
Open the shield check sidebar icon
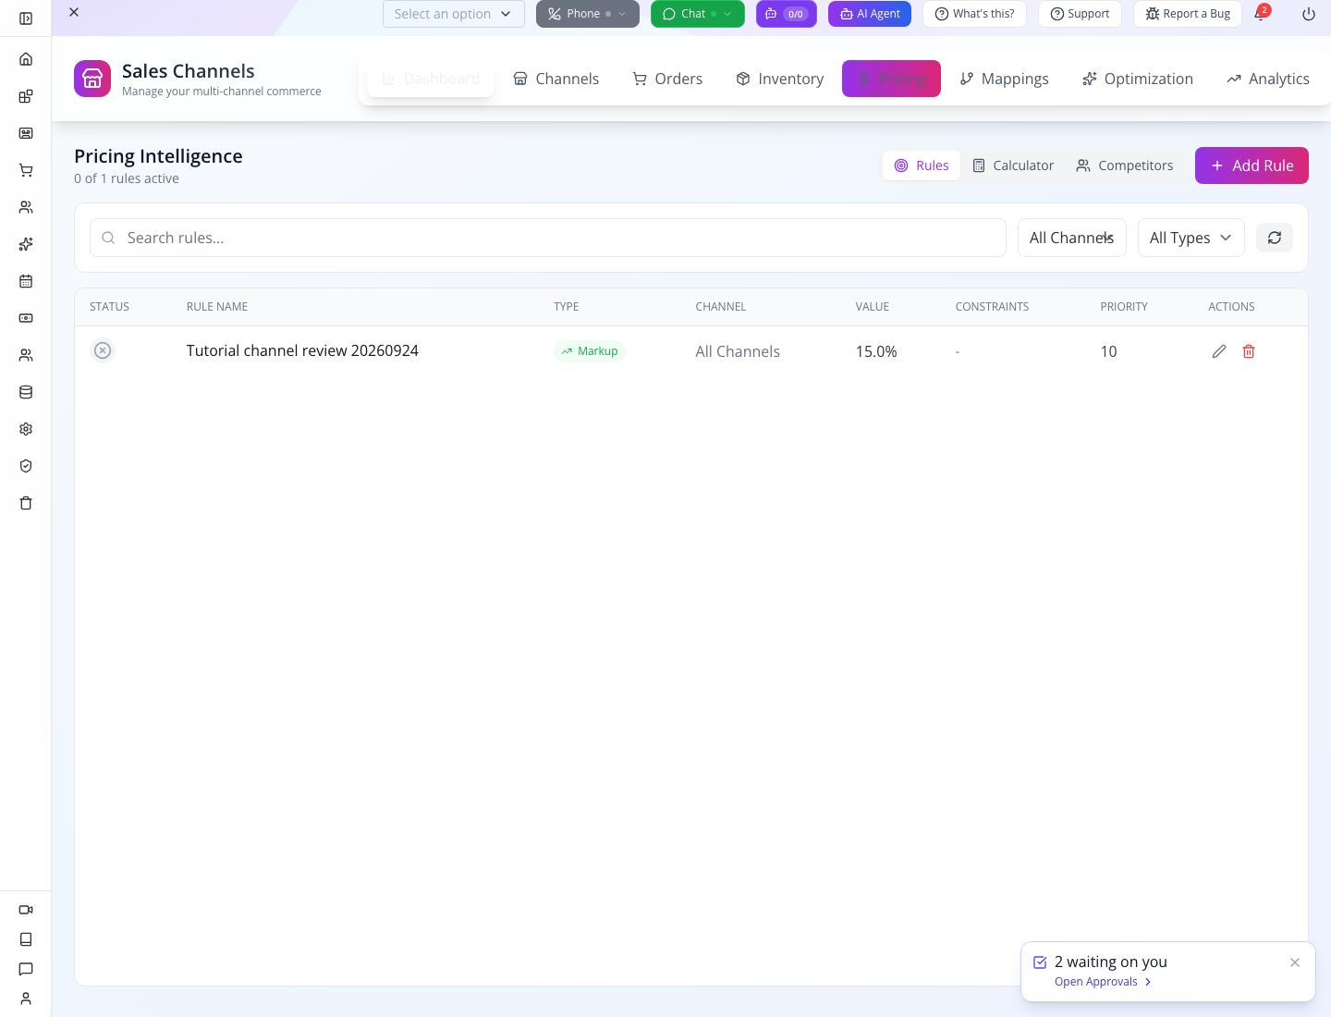pyautogui.click(x=26, y=466)
